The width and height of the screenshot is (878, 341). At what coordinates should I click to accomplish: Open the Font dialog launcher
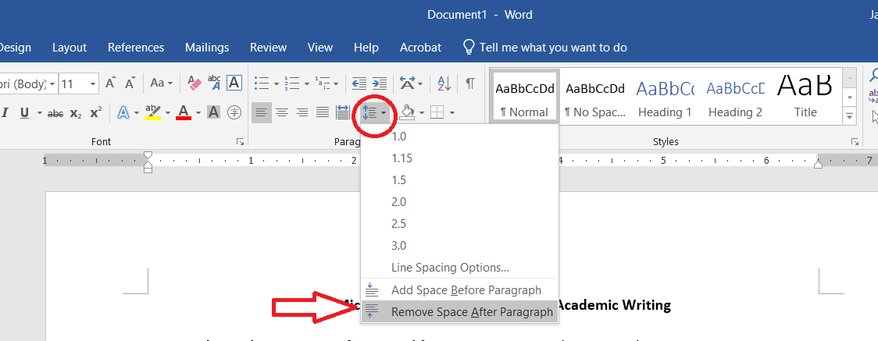(x=241, y=142)
